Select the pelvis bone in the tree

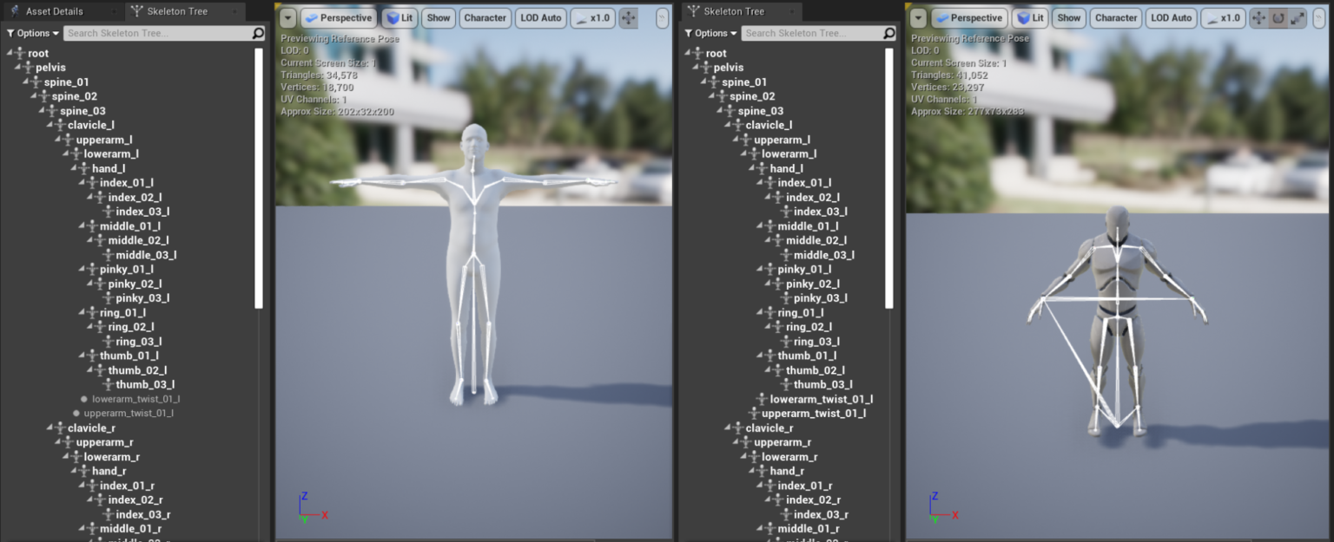pos(50,67)
